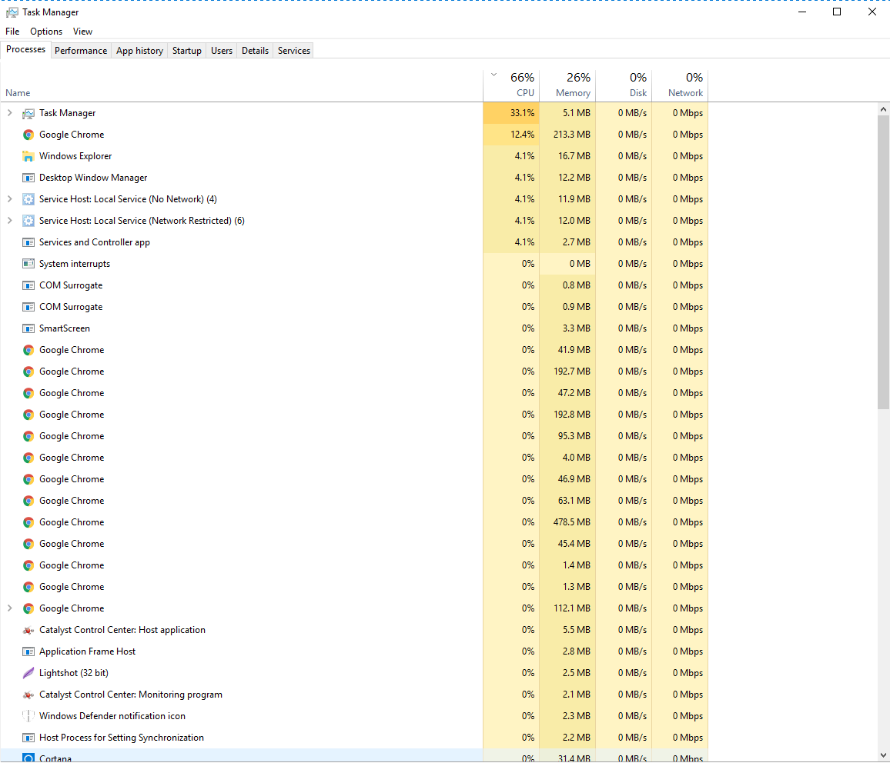This screenshot has height=763, width=890.
Task: Click the scrollbar down arrow
Action: tap(883, 755)
